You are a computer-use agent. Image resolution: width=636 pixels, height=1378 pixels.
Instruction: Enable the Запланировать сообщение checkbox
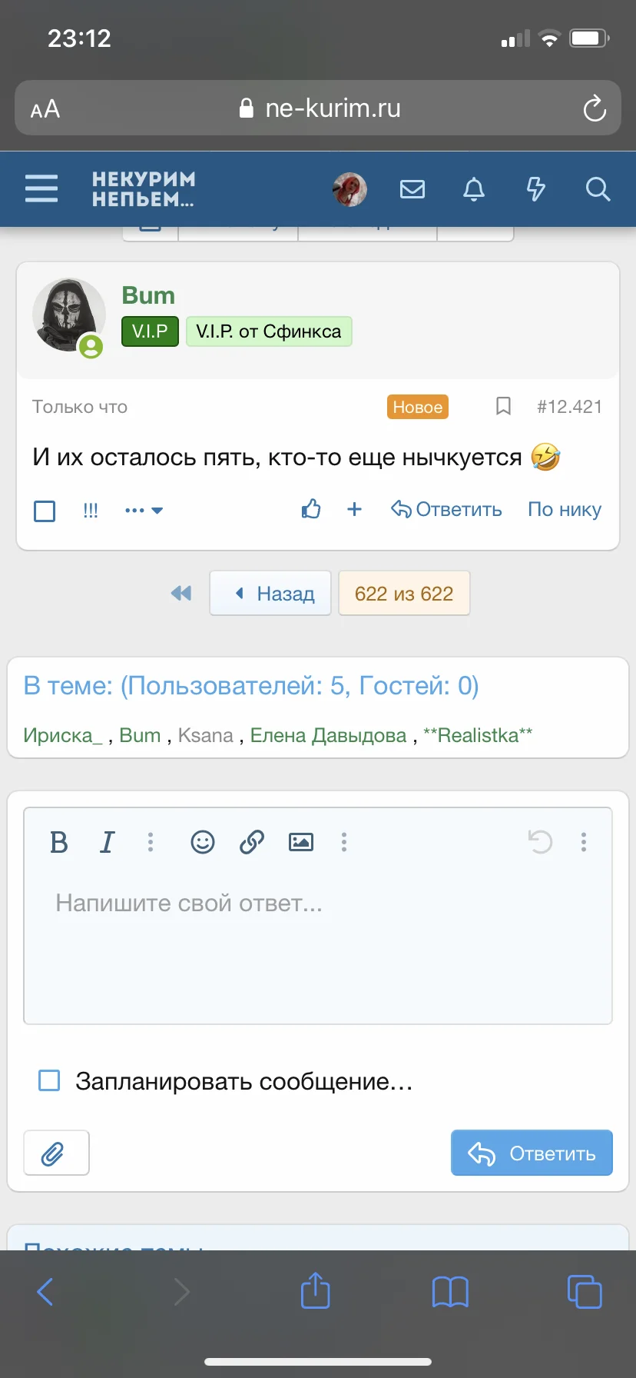(49, 1080)
